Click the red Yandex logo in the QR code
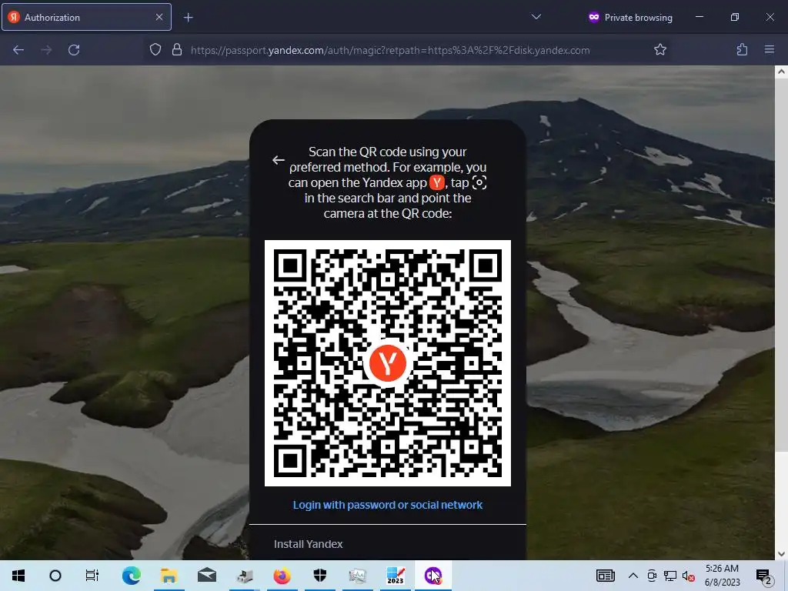Screen dimensions: 788x591 (x=388, y=362)
